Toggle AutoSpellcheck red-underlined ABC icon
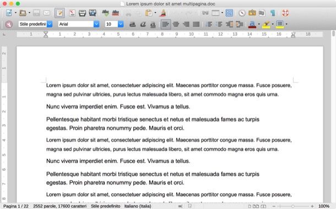336x209 pixels. 116,13
